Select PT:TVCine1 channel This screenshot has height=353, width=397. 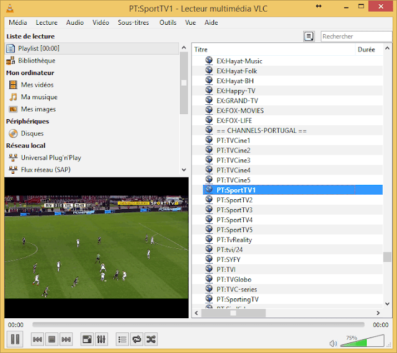pyautogui.click(x=287, y=140)
